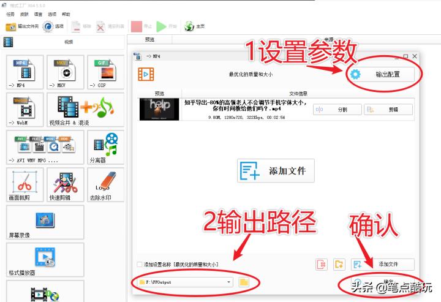Click the 预览 column header in the MP4 dialog

tap(159, 93)
